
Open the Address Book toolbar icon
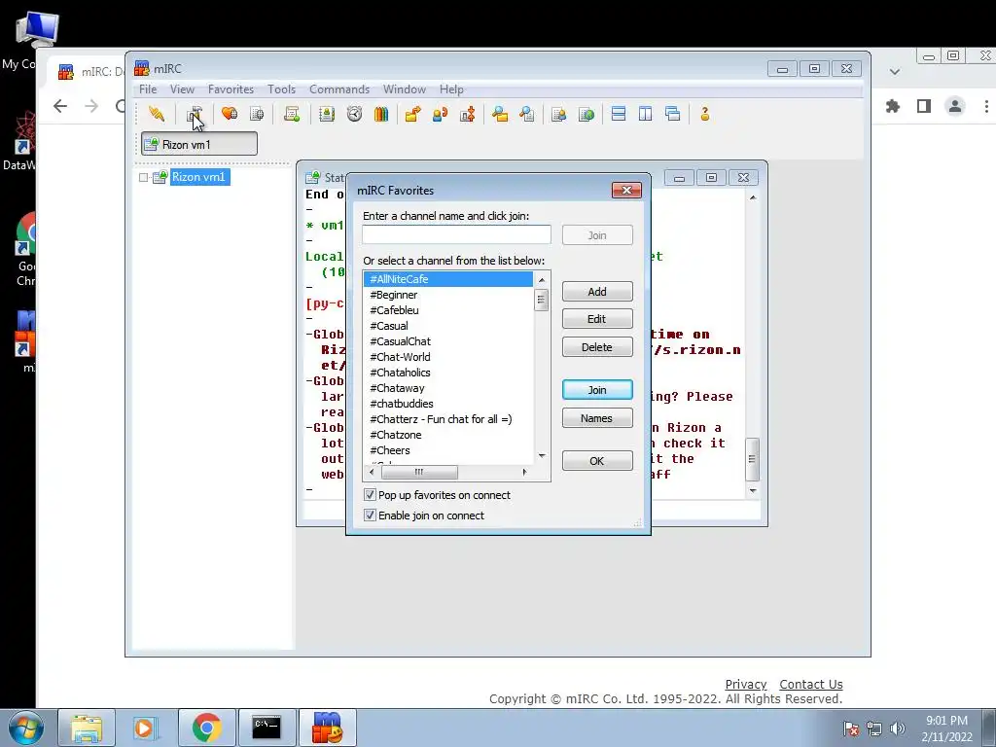point(327,114)
